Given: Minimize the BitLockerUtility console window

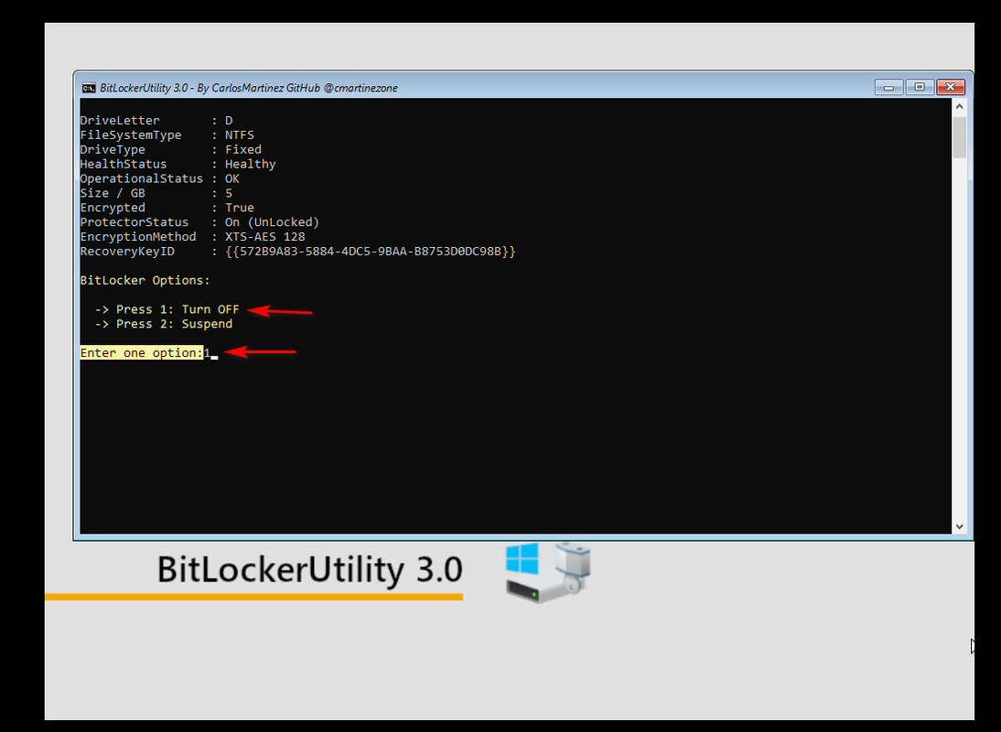Looking at the screenshot, I should click(888, 87).
